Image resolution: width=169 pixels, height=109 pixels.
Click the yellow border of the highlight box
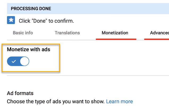pos(60,58)
